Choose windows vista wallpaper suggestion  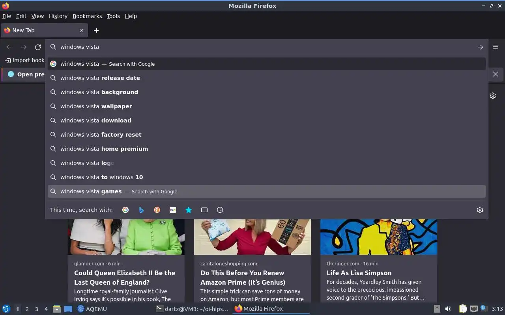267,106
